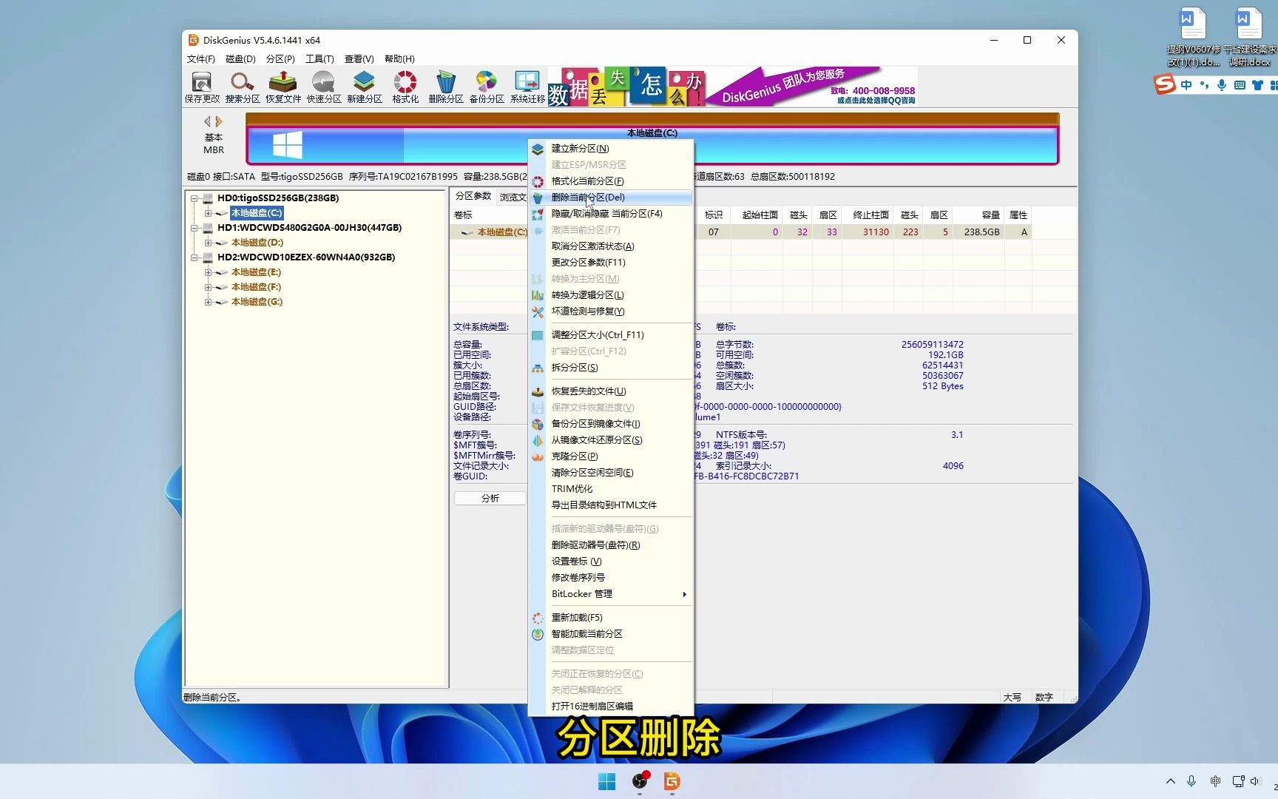Choose 删除驱动器号(盘符)(R) menu entry
This screenshot has height=799, width=1278.
pyautogui.click(x=611, y=545)
